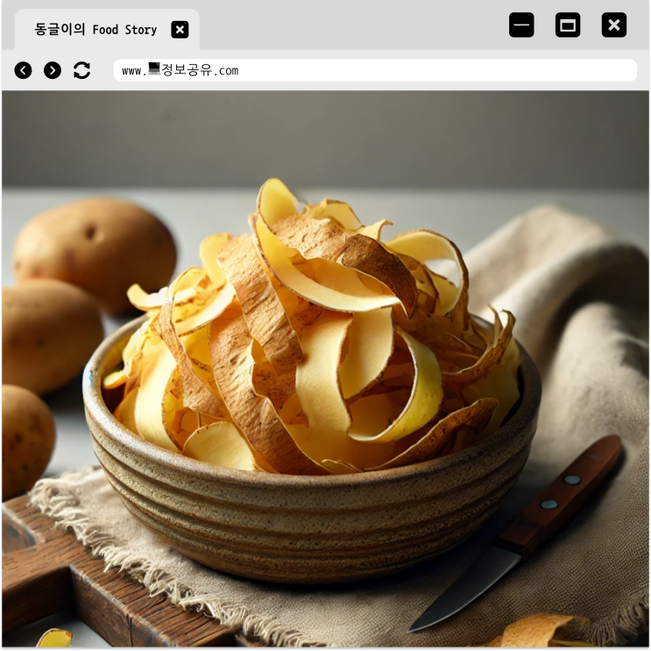Go back with the left arrow button
This screenshot has height=651, width=651.
tap(24, 70)
